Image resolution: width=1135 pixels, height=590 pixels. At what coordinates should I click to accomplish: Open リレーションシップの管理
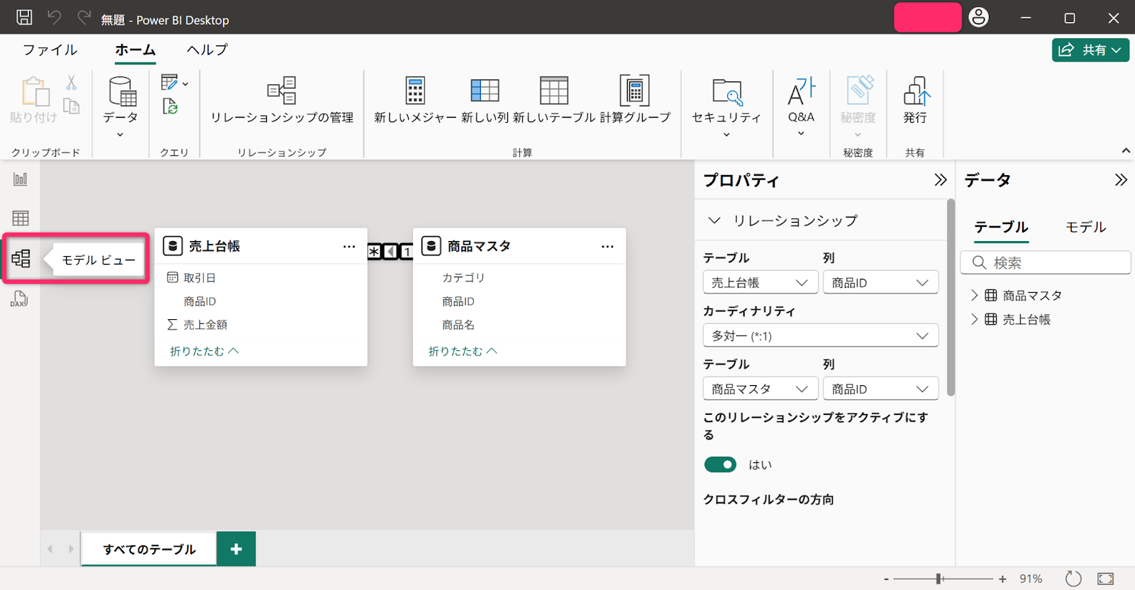pos(282,100)
